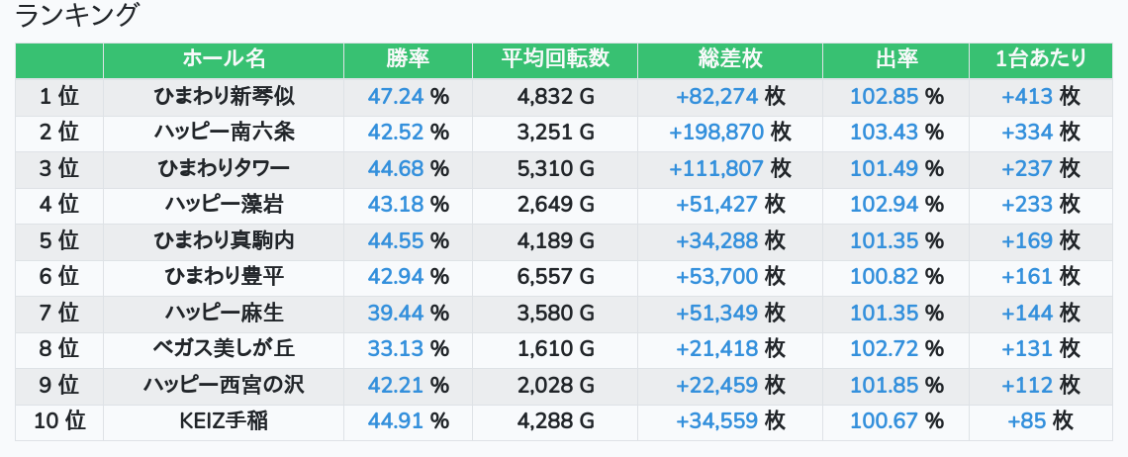The image size is (1128, 457).
Task: Click the KEIZ手稲 hall name
Action: (224, 421)
